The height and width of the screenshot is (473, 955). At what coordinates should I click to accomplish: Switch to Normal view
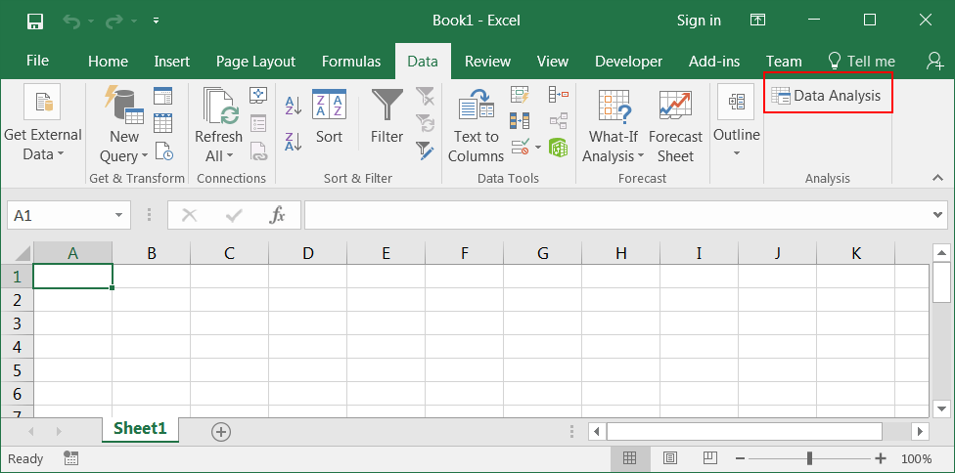click(x=630, y=457)
